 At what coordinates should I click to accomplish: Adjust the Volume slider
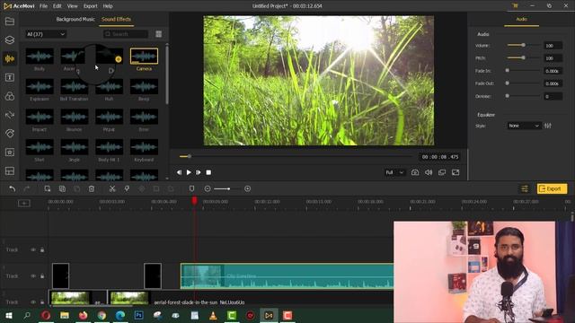pyautogui.click(x=523, y=45)
